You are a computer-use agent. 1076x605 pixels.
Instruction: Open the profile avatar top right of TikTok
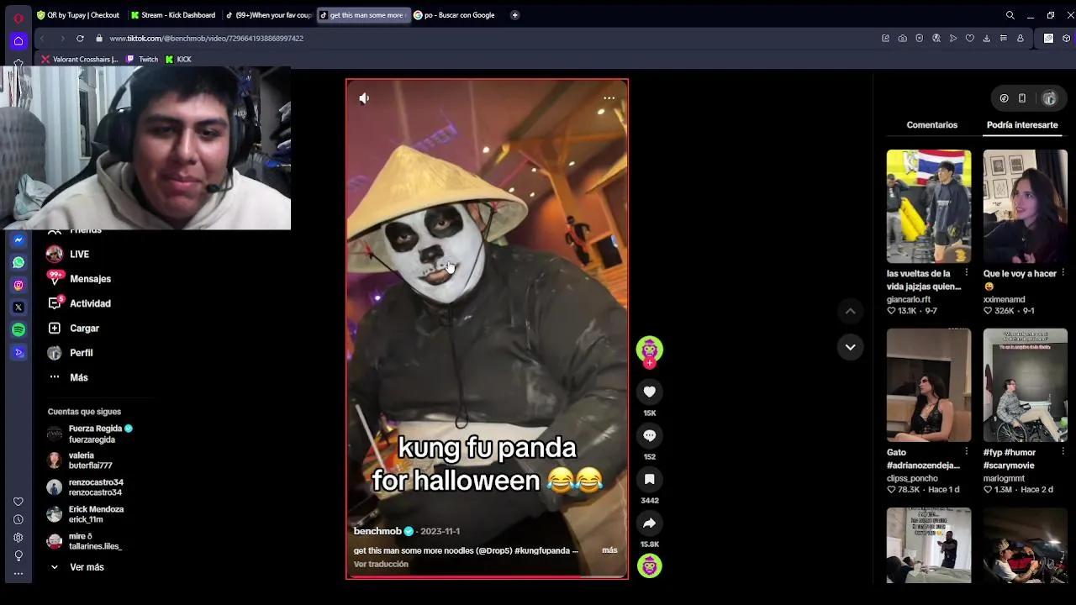click(1049, 98)
